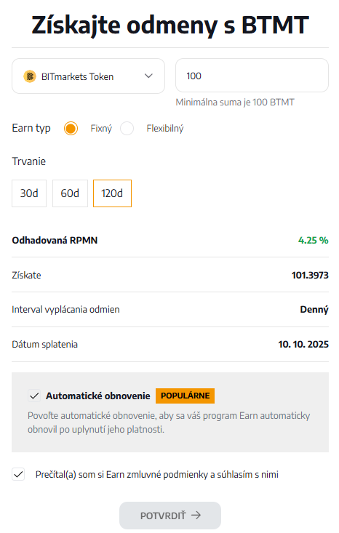Choose the 60d duration option
The width and height of the screenshot is (339, 533).
click(x=70, y=193)
